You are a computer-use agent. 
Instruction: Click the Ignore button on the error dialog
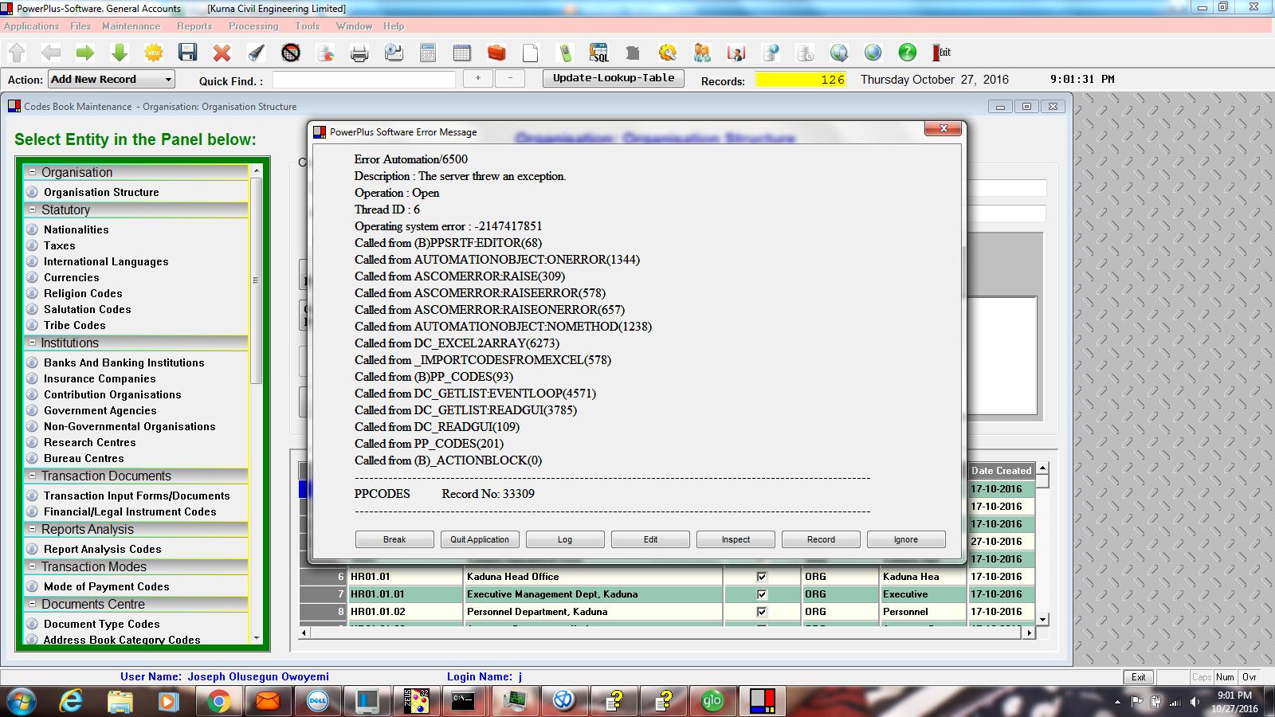click(x=906, y=539)
